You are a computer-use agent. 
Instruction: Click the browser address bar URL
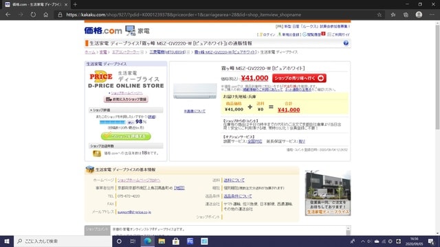pos(184,14)
